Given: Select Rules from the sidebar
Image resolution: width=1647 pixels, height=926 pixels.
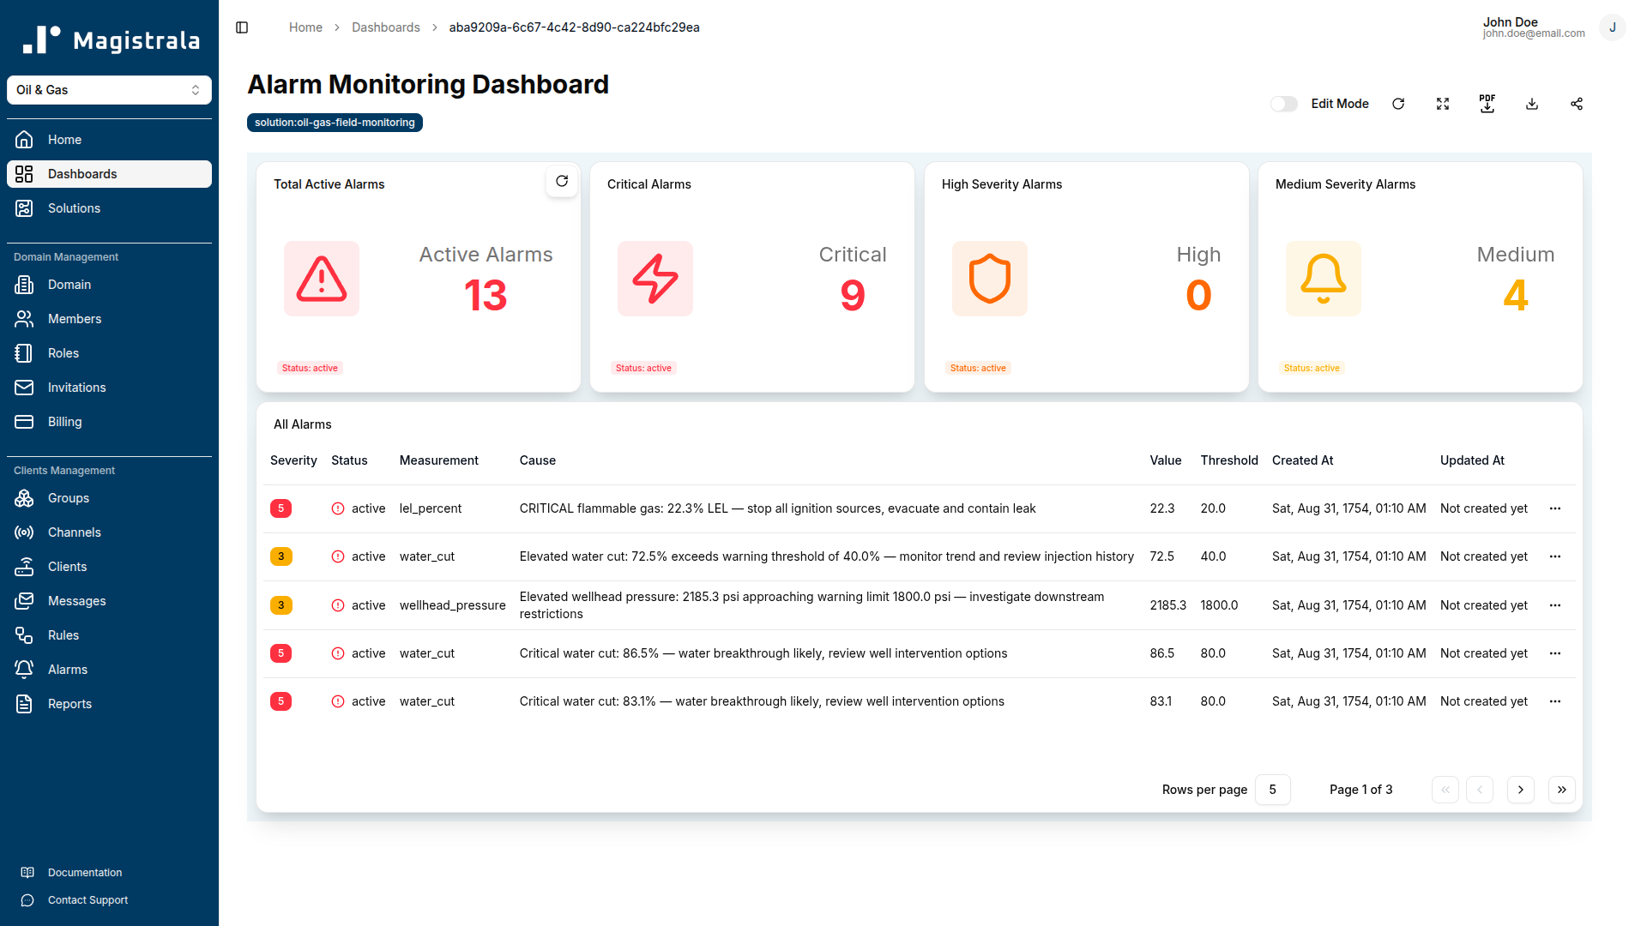Looking at the screenshot, I should tap(62, 634).
